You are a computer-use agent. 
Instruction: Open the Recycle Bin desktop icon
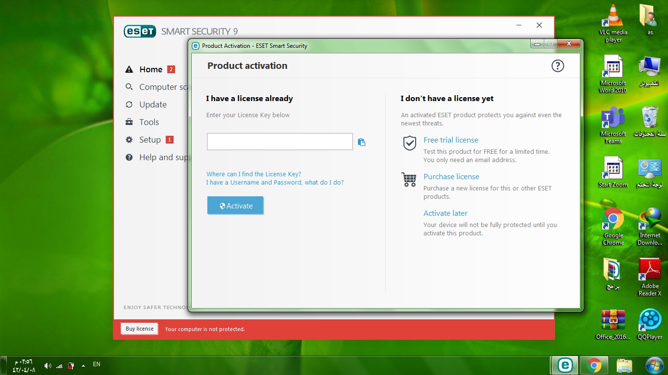click(x=650, y=122)
